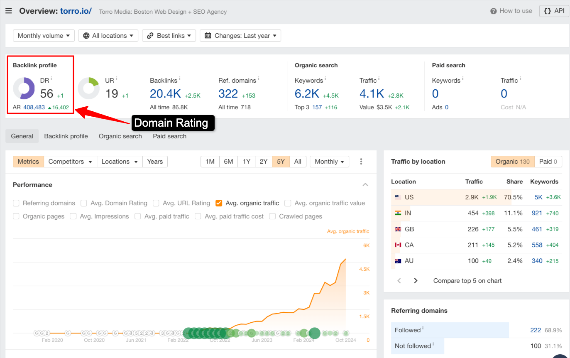Open the 20.4K backlinks value

[165, 94]
